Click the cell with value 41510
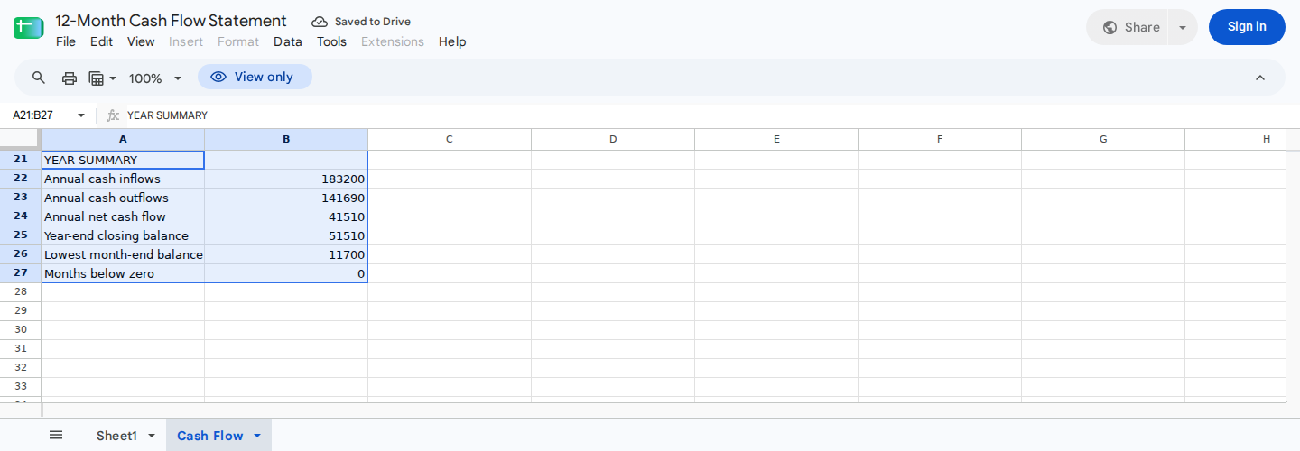This screenshot has height=451, width=1300. (x=286, y=216)
